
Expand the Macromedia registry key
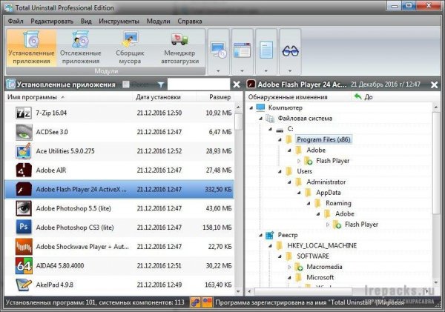[289, 267]
